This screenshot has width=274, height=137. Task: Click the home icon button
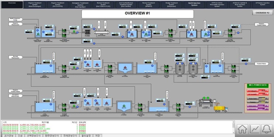point(242,129)
